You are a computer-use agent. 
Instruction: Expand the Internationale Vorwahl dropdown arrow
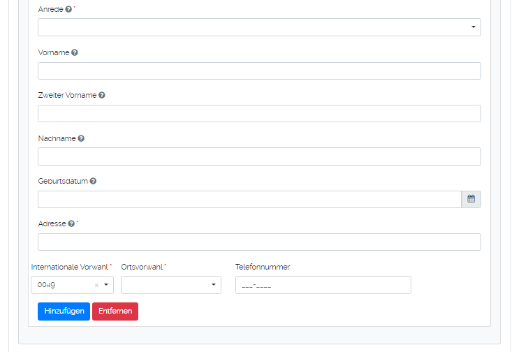coord(106,285)
